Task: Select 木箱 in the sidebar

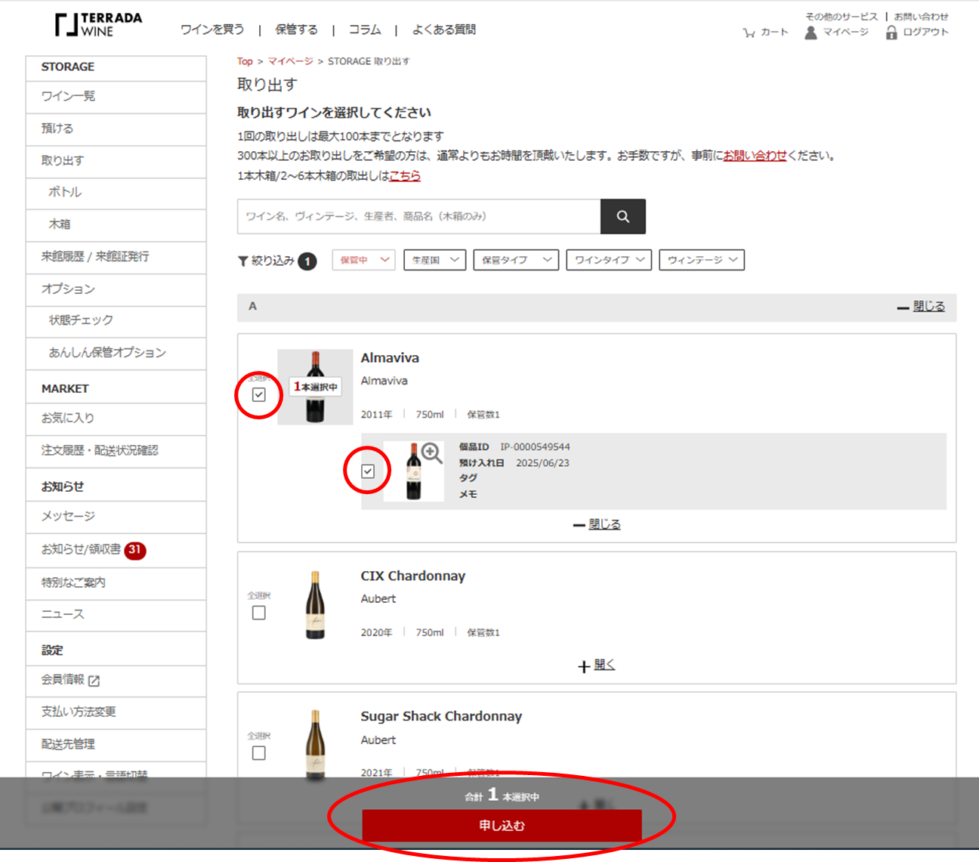Action: click(116, 225)
